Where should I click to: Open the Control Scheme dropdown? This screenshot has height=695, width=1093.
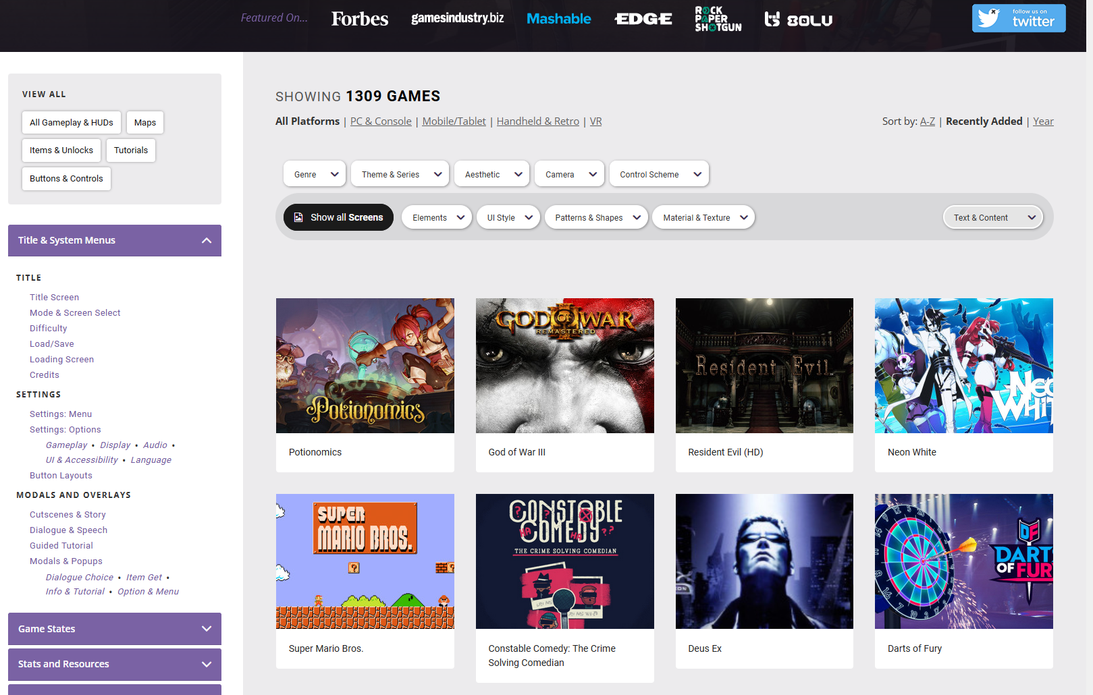[659, 174]
